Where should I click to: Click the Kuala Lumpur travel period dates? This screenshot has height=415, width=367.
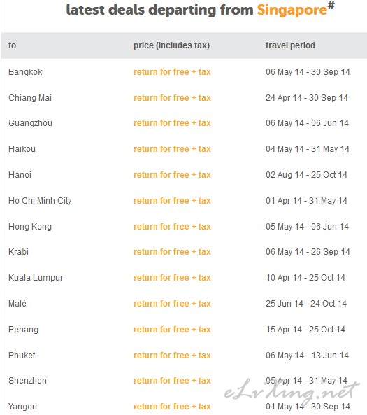(x=305, y=278)
